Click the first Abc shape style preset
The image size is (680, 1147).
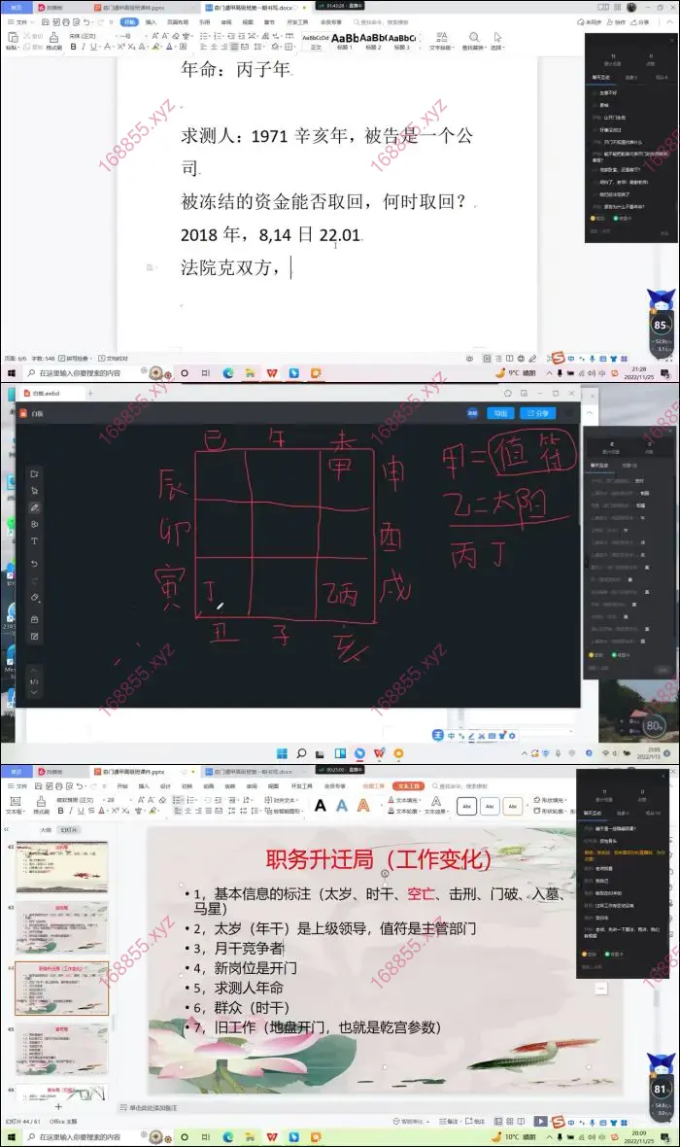coord(465,806)
